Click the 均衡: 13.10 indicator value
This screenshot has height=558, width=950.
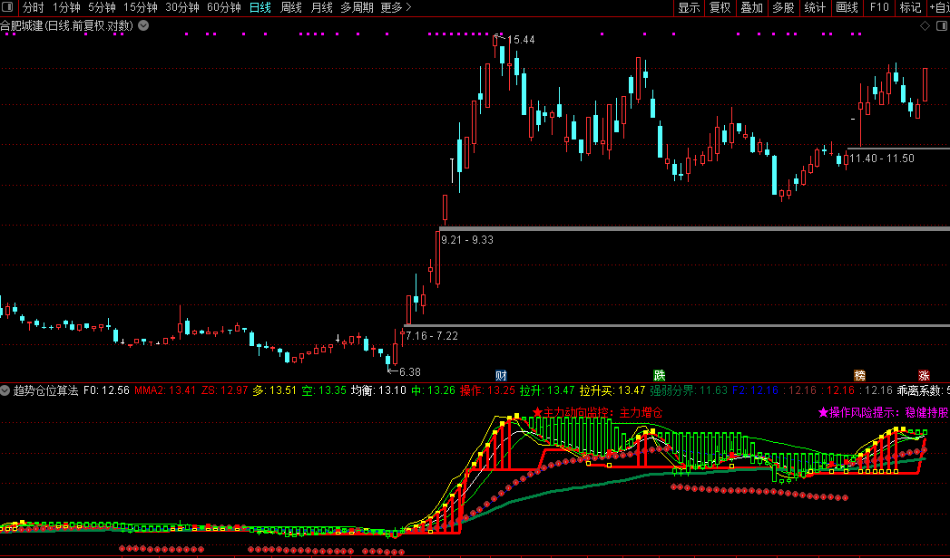(x=378, y=390)
